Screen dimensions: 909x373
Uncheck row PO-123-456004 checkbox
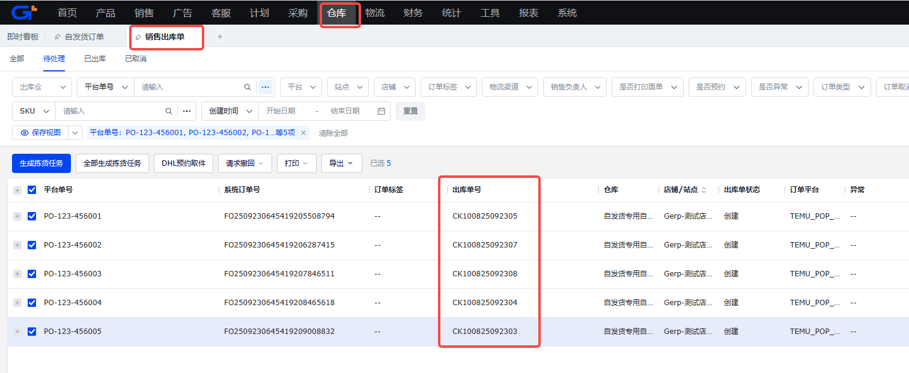coord(32,303)
